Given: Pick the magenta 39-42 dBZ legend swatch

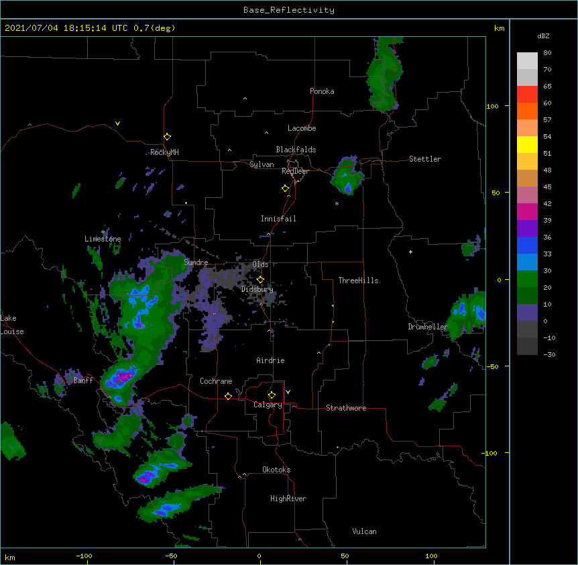Looking at the screenshot, I should (527, 211).
